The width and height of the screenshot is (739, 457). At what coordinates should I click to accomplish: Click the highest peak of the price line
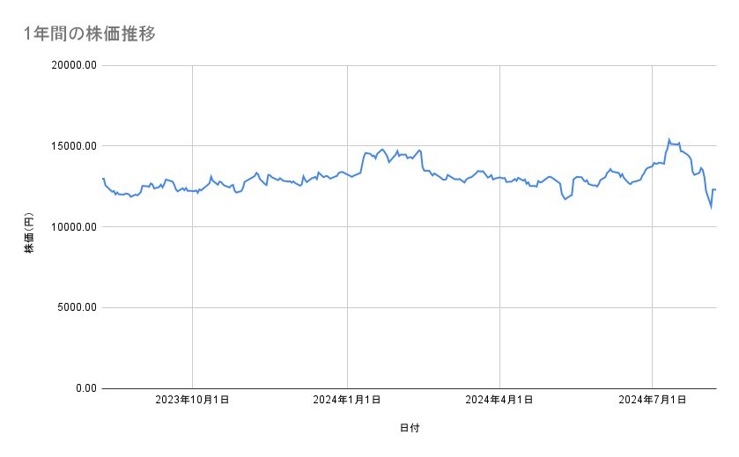click(x=669, y=139)
